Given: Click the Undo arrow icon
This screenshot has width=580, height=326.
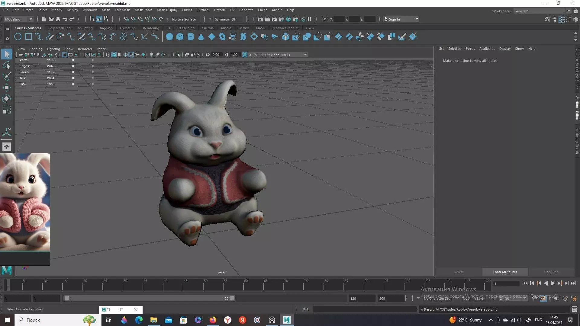Looking at the screenshot, I should (65, 19).
